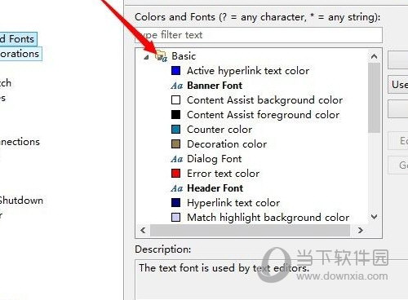Click the Basic folder font icon
This screenshot has height=300, width=408.
tap(162, 56)
